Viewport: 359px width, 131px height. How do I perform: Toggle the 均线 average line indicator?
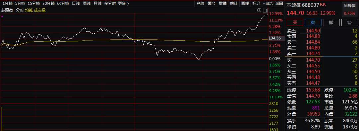pyautogui.click(x=29, y=10)
